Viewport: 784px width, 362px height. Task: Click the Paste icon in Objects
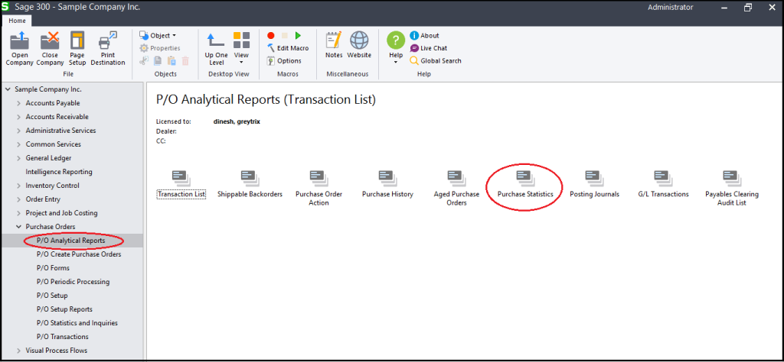coord(171,61)
